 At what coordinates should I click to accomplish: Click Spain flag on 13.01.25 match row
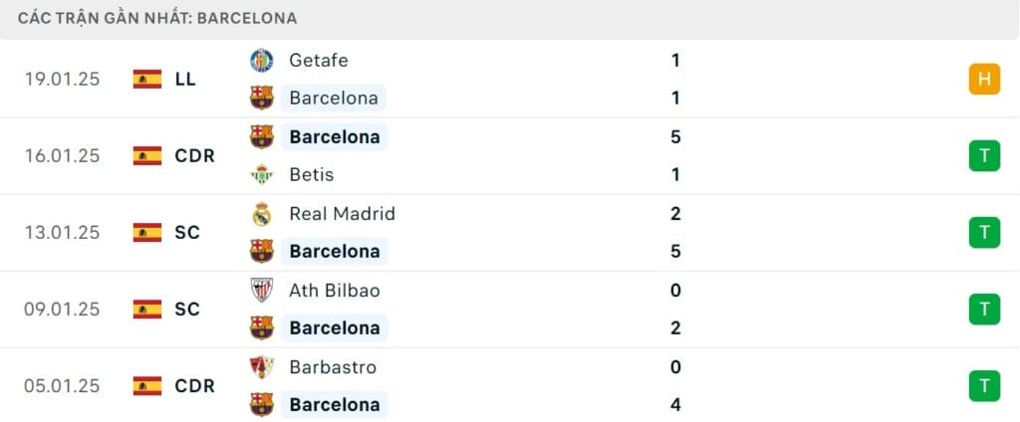point(147,232)
